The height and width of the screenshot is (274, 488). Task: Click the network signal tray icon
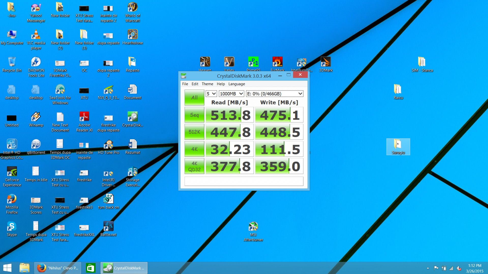(451, 268)
